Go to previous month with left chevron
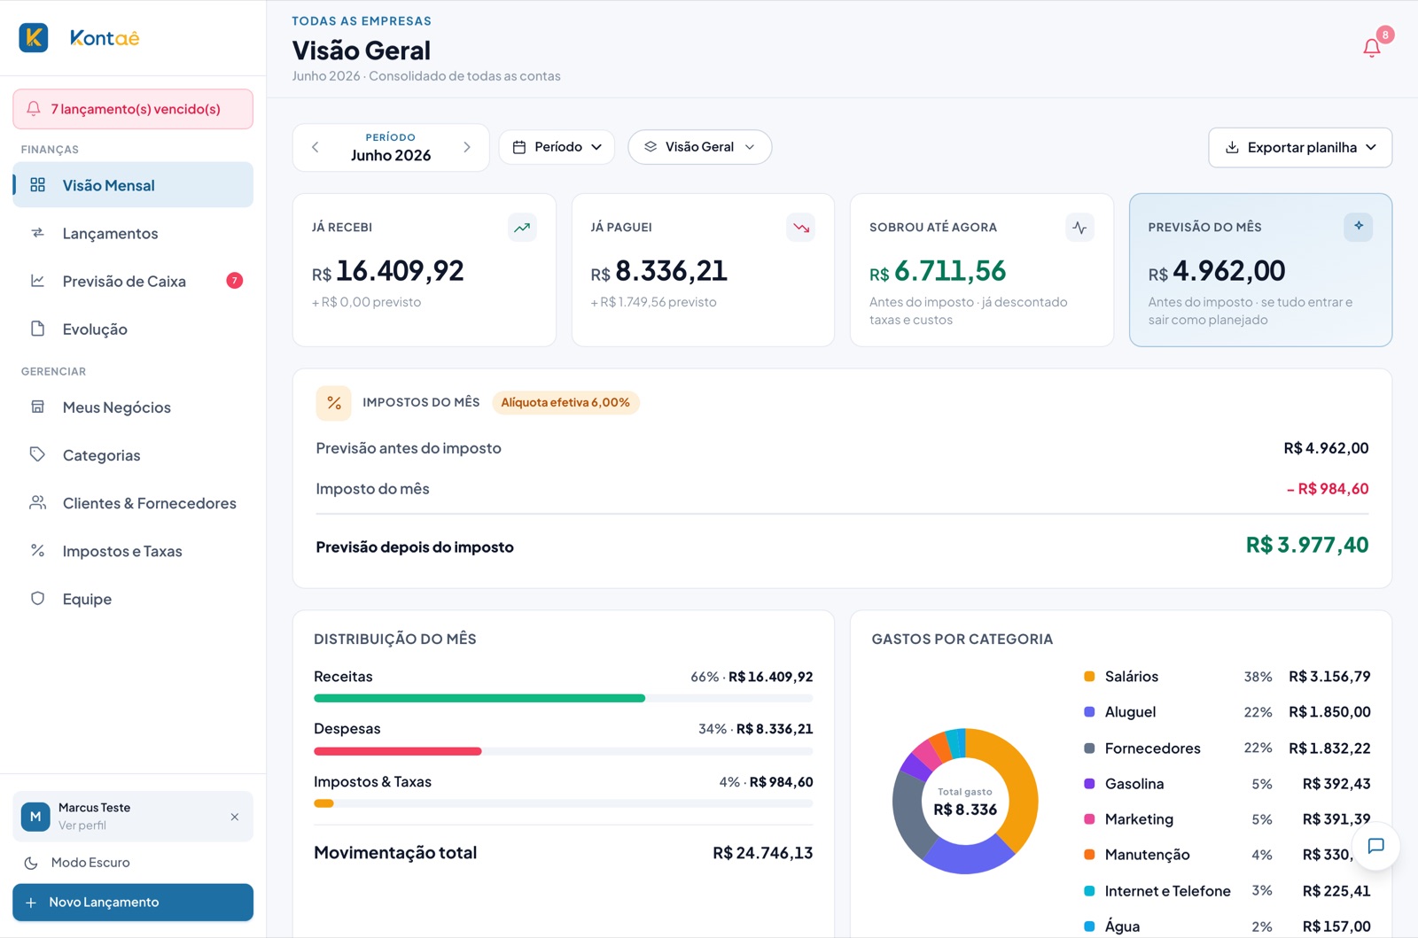The height and width of the screenshot is (938, 1418). 316,147
